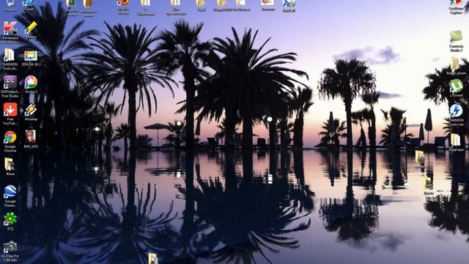
Task: Launch the uTorrent shortcut
Action: (456, 88)
